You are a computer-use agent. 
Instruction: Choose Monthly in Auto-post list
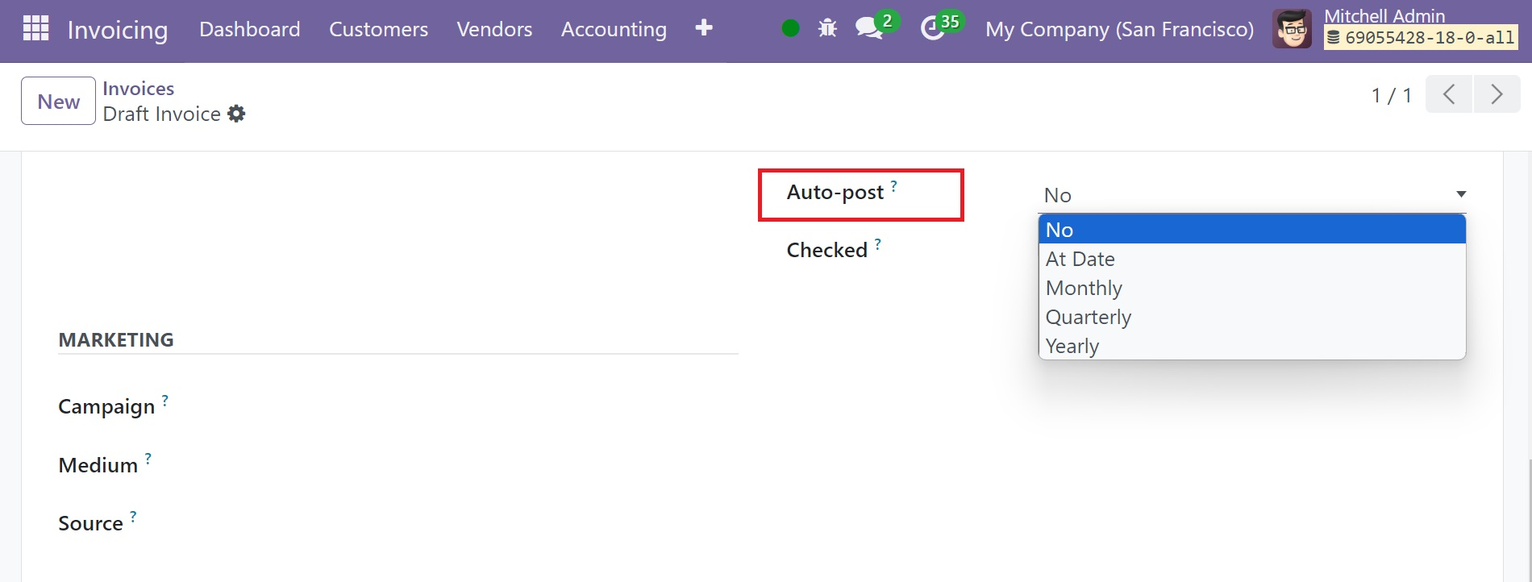(x=1252, y=288)
